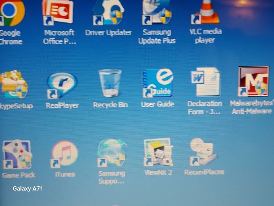Click the "VLC media player" label text
Image resolution: width=274 pixels, height=206 pixels.
[205, 36]
